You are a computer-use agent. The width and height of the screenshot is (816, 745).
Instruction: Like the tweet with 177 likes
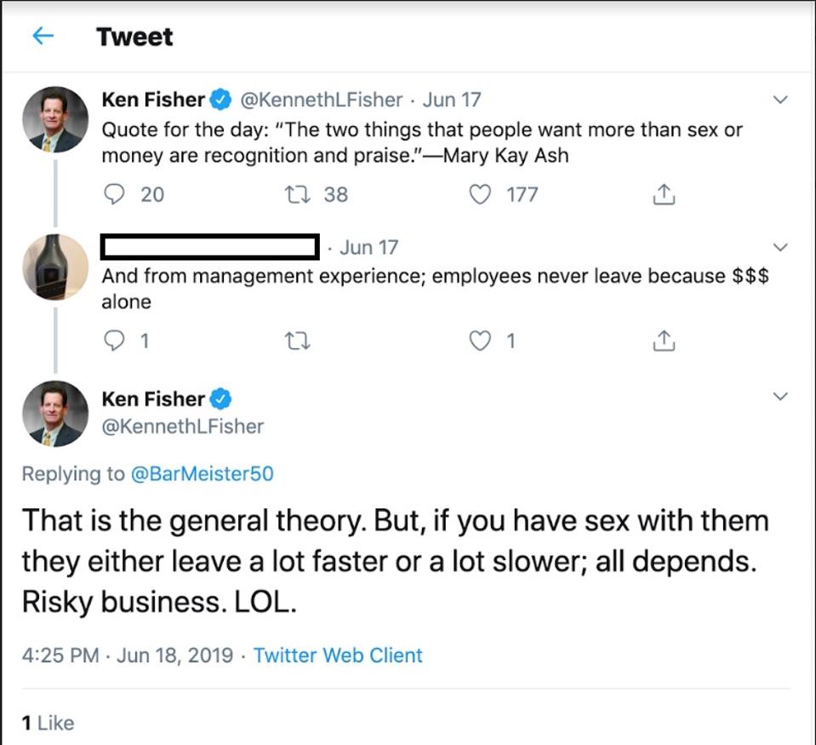point(481,194)
